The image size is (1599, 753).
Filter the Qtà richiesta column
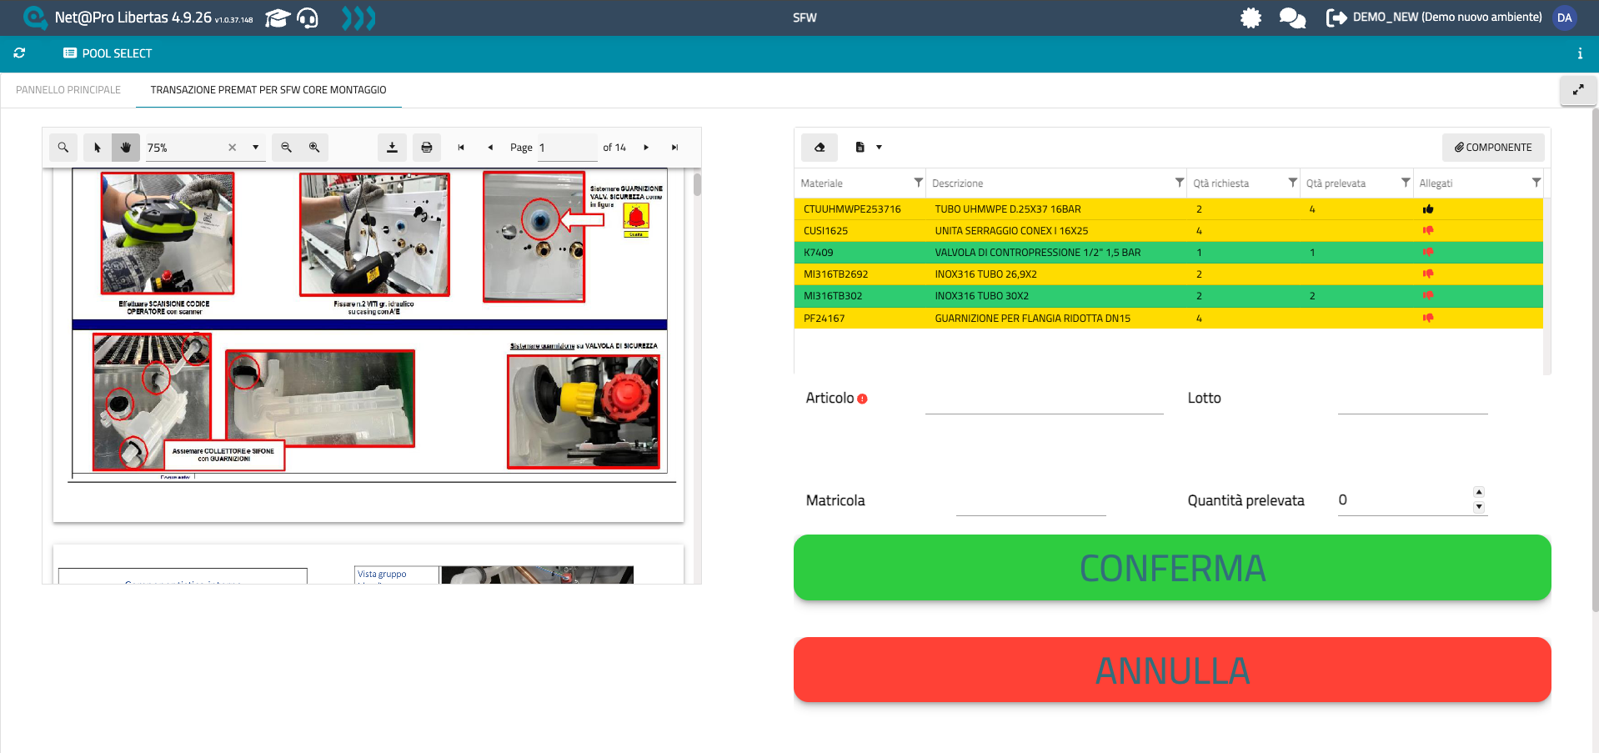coord(1293,183)
